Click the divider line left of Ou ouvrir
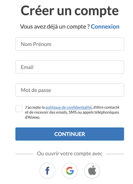Screen dimensions: 133x184 coord(25,154)
